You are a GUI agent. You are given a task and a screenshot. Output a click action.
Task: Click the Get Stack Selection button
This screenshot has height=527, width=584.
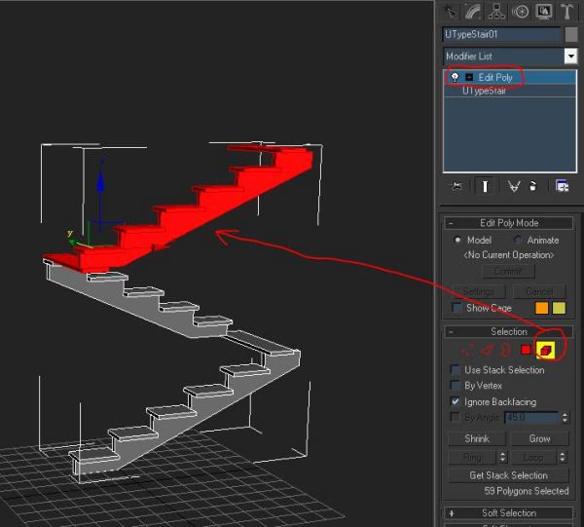click(x=508, y=475)
